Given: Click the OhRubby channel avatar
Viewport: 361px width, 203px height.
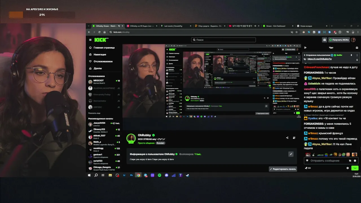Looking at the screenshot, I should [131, 138].
